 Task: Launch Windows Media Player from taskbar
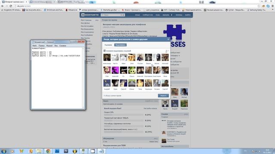click(x=12, y=151)
